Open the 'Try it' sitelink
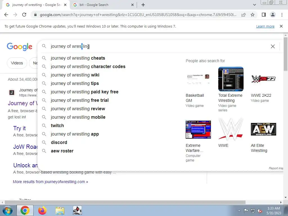This screenshot has height=216, width=288. (x=19, y=128)
